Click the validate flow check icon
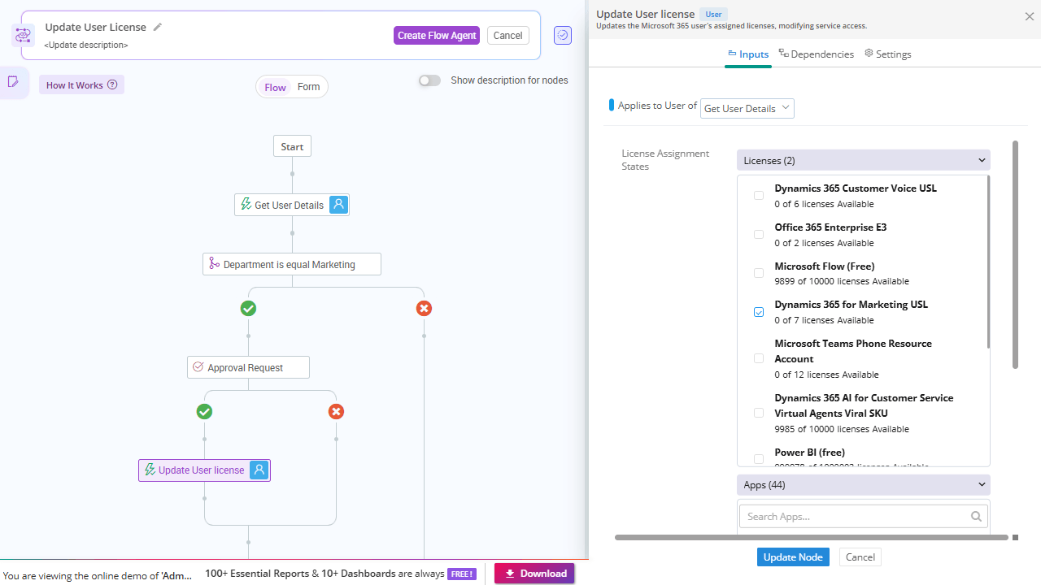 563,35
